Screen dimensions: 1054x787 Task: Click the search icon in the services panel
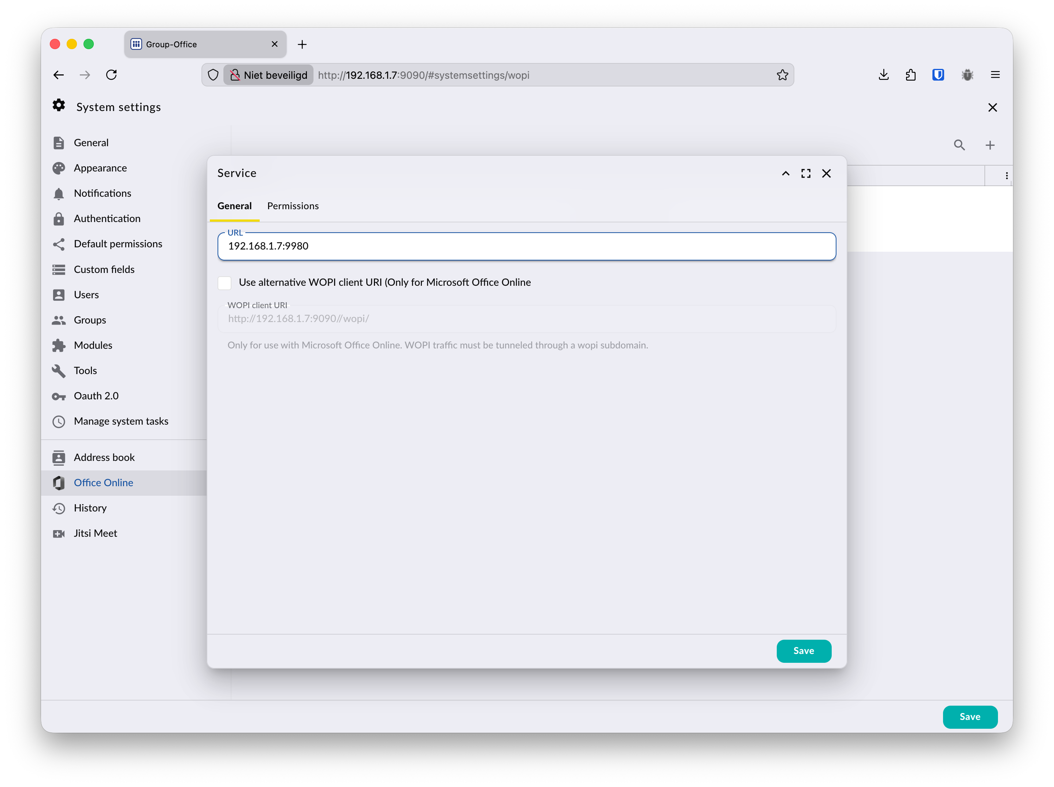960,145
